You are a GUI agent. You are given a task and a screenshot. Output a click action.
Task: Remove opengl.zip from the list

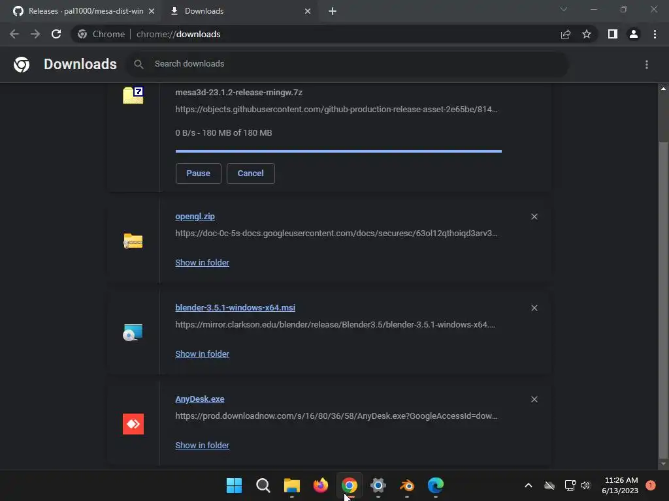534,217
